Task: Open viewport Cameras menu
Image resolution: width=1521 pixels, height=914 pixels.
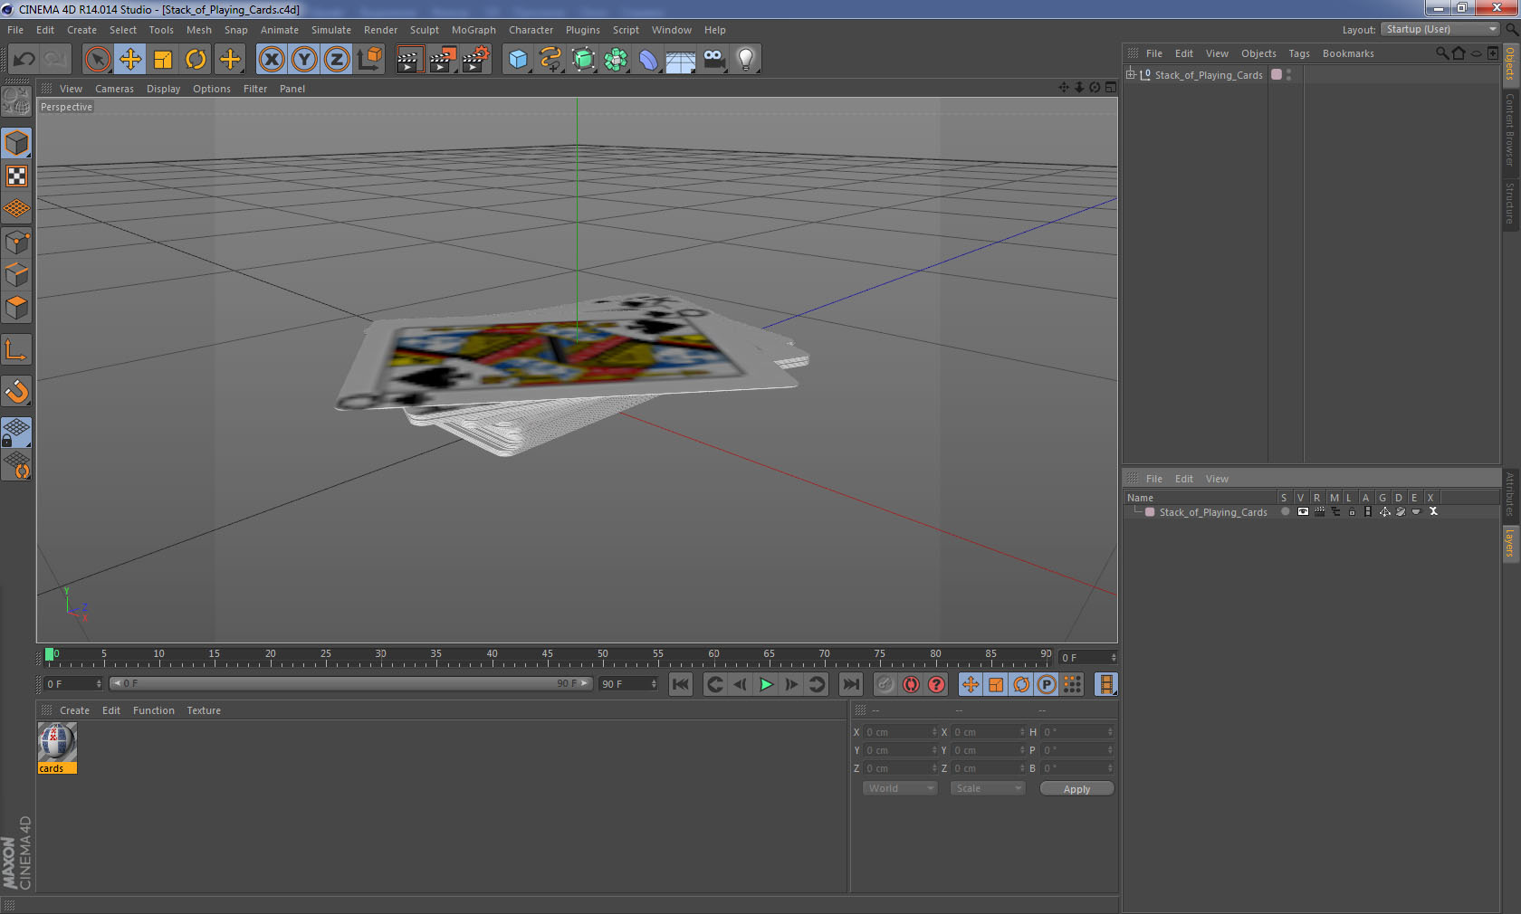Action: 114,89
